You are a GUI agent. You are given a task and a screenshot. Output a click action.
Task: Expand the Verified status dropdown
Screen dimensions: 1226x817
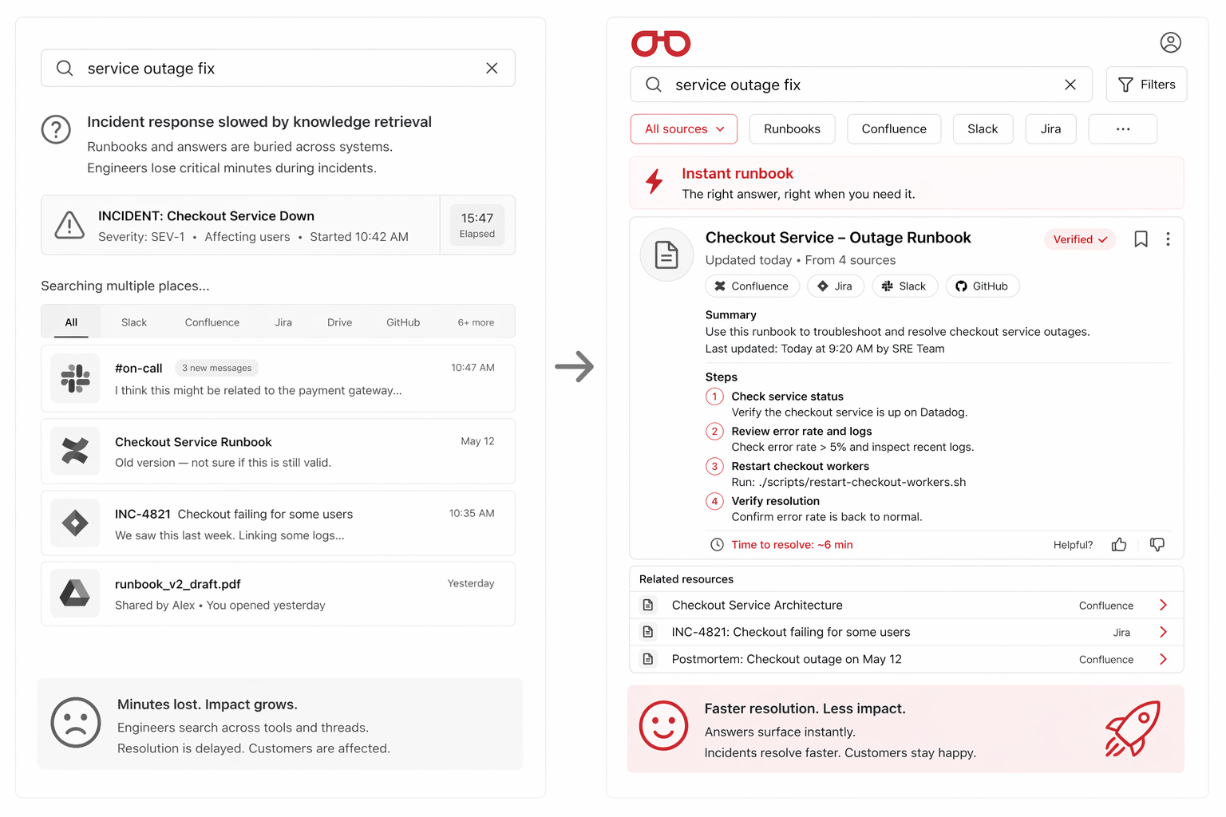click(1080, 239)
